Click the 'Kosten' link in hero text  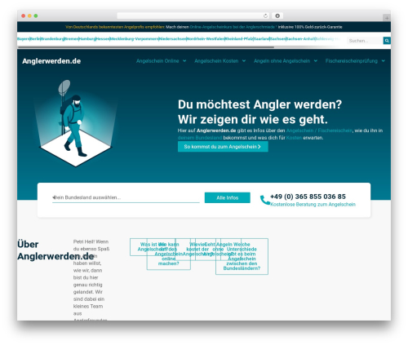[x=294, y=138]
